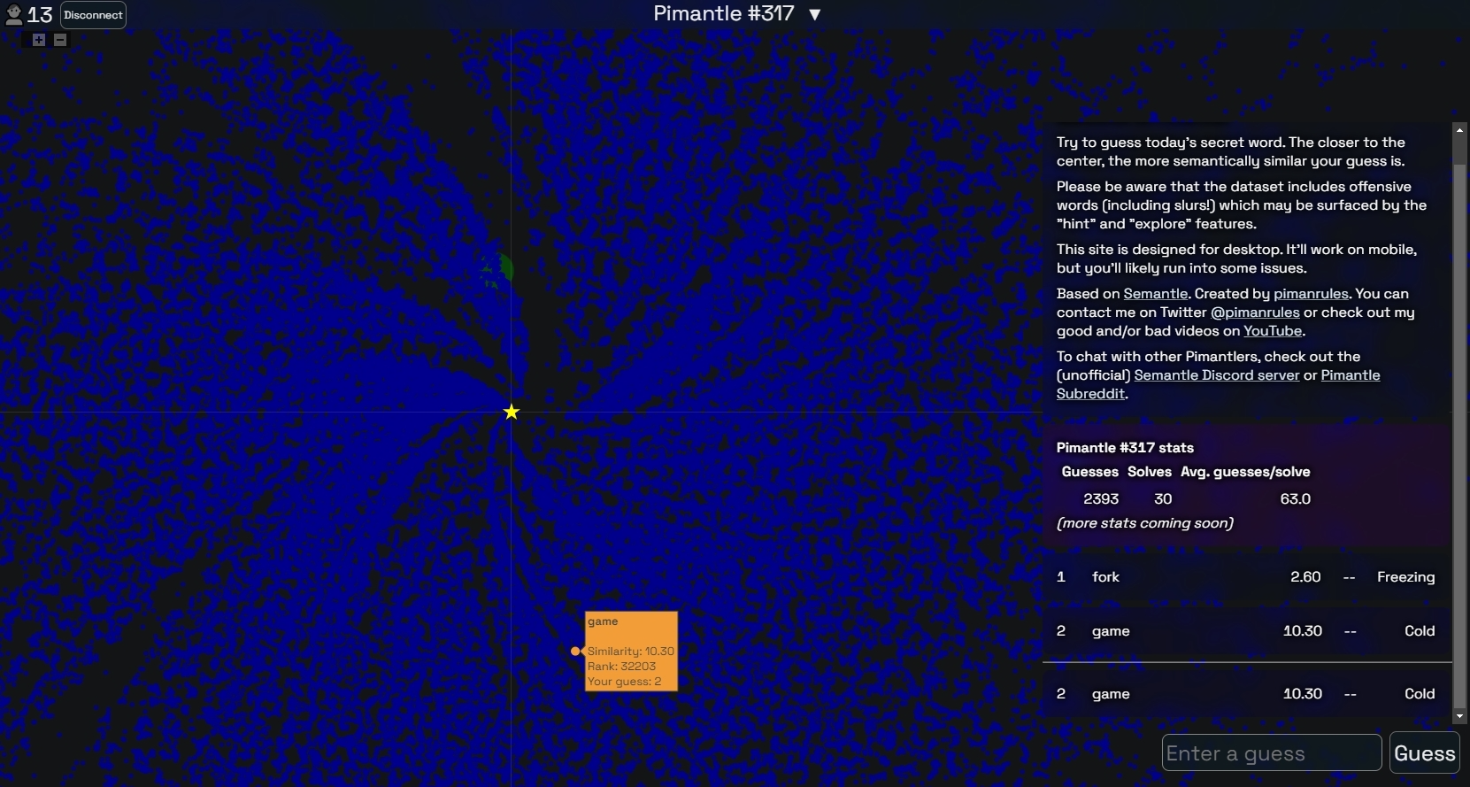Visit the pimanrules creator link

[1311, 294]
